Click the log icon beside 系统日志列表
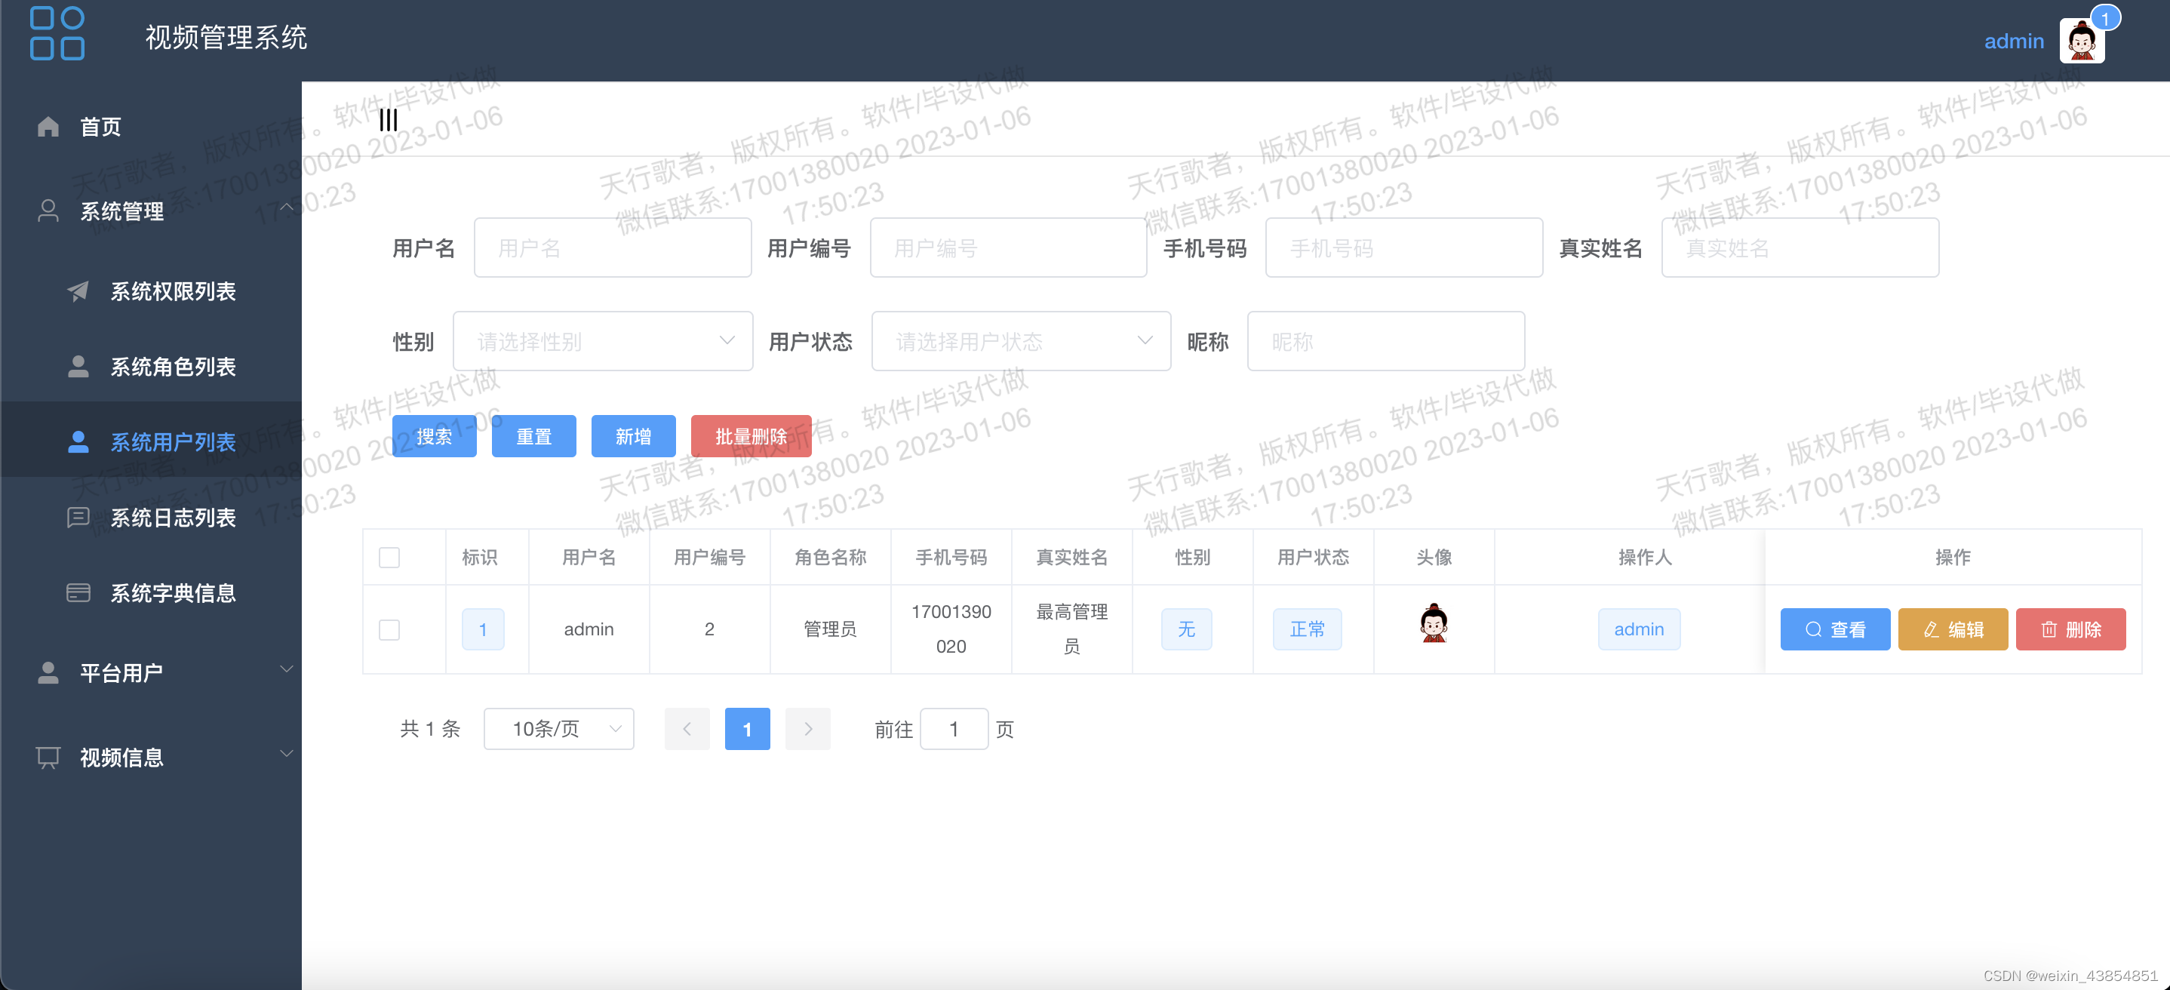2170x990 pixels. coord(78,518)
